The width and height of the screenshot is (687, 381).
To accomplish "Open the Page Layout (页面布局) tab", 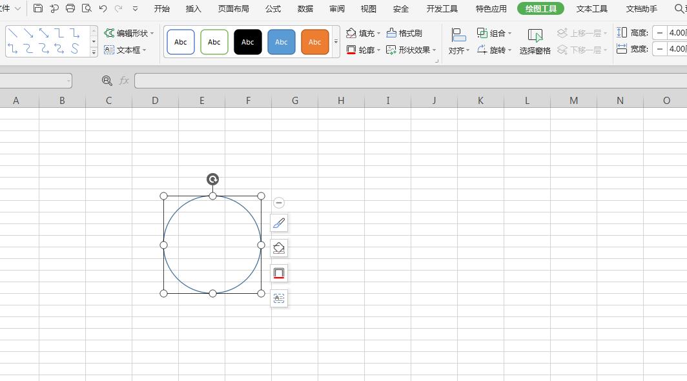I will coord(233,8).
